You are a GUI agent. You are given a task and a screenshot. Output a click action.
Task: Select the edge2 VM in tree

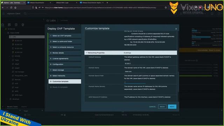[x=17, y=68]
